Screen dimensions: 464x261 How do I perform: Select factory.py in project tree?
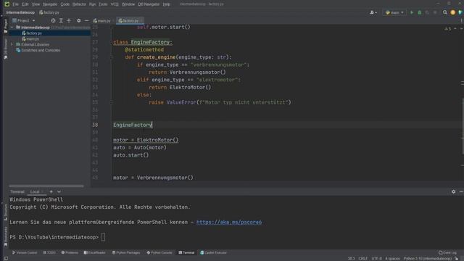(32, 33)
